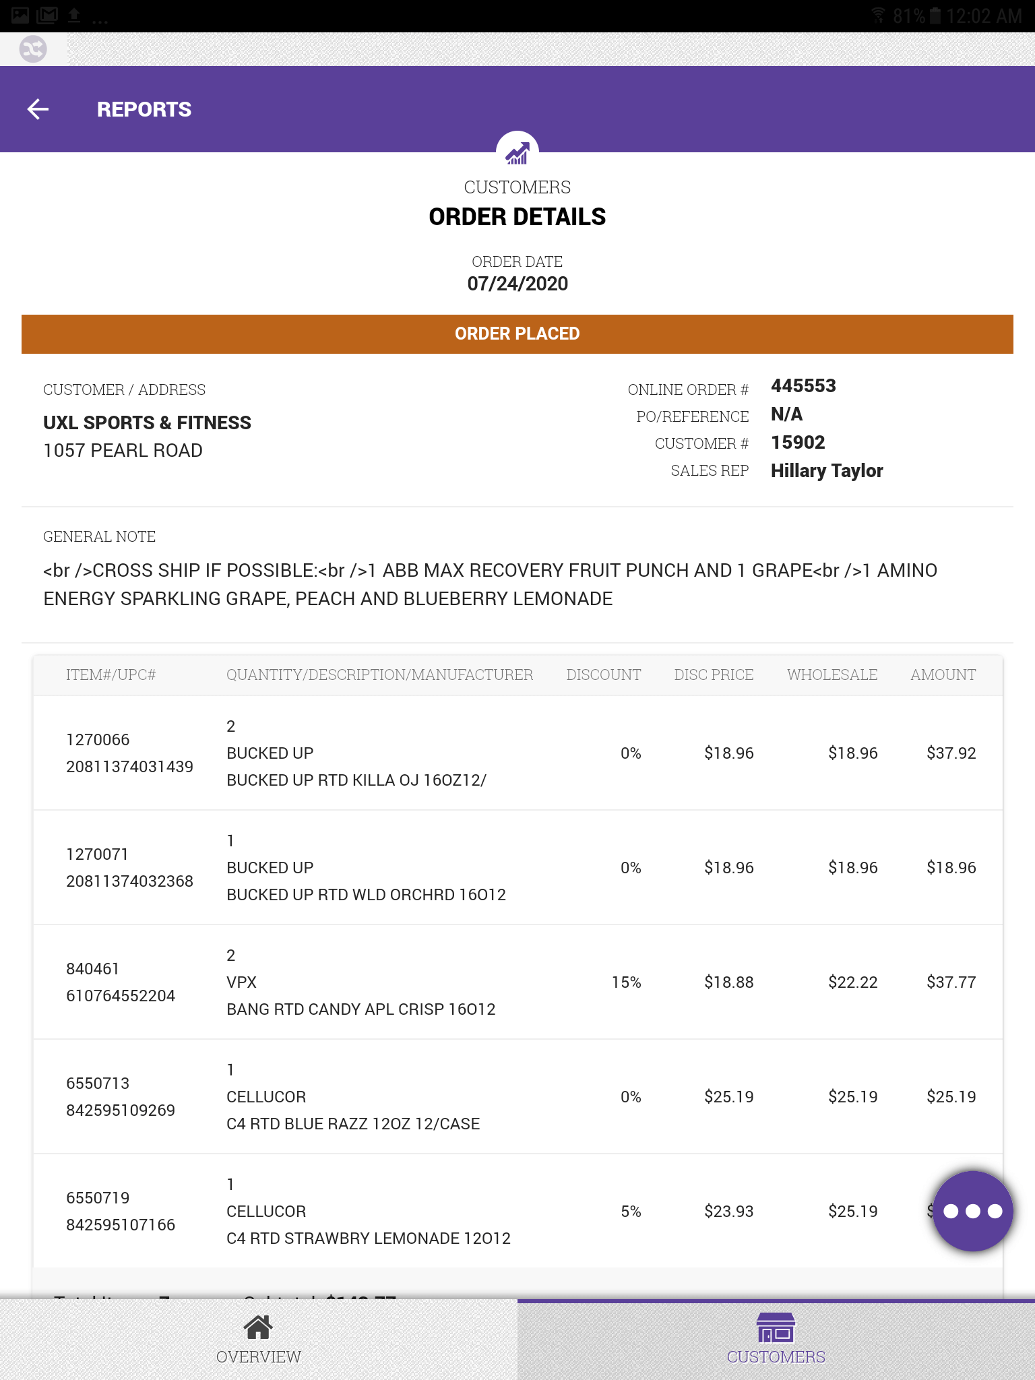Click the ORDER PLACED status banner
Viewport: 1035px width, 1380px height.
point(517,333)
